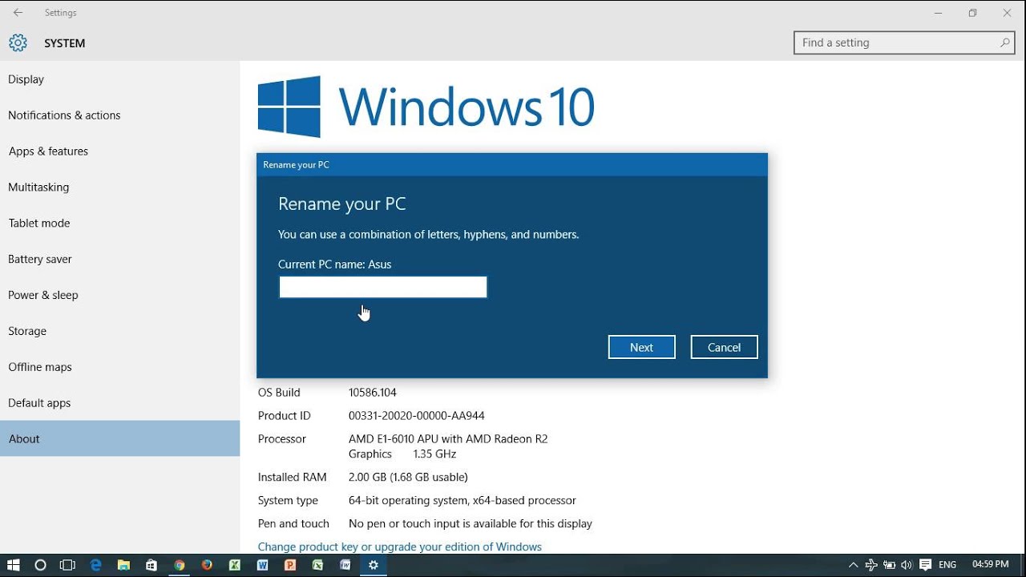Select the About section in sidebar

click(120, 438)
